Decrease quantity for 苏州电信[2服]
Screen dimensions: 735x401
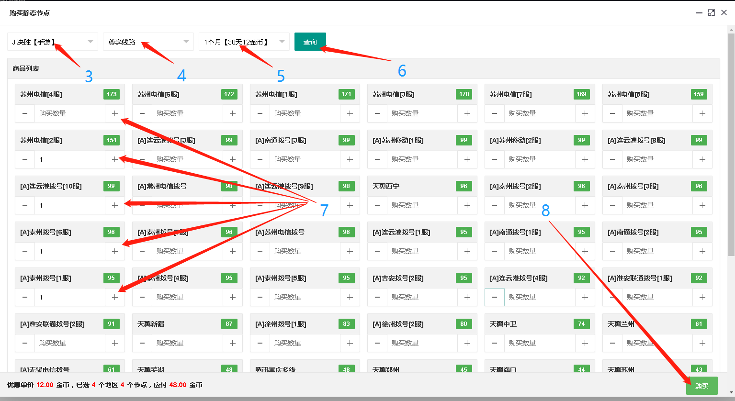[25, 159]
